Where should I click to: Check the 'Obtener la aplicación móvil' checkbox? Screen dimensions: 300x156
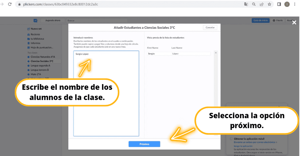pos(231,139)
